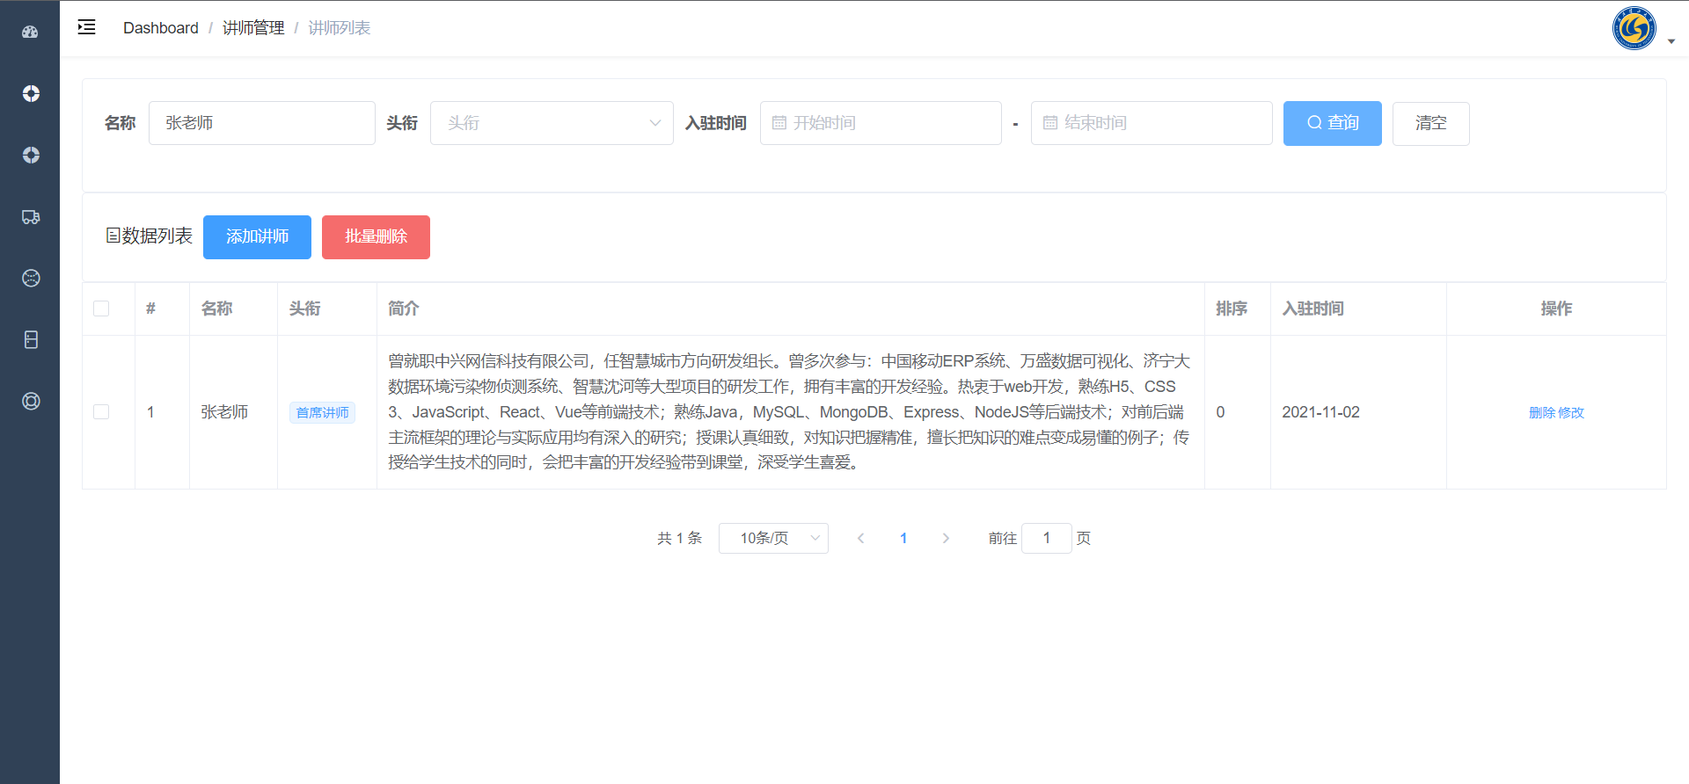Select page 1 in pagination
Viewport: 1689px width, 784px height.
click(x=903, y=538)
